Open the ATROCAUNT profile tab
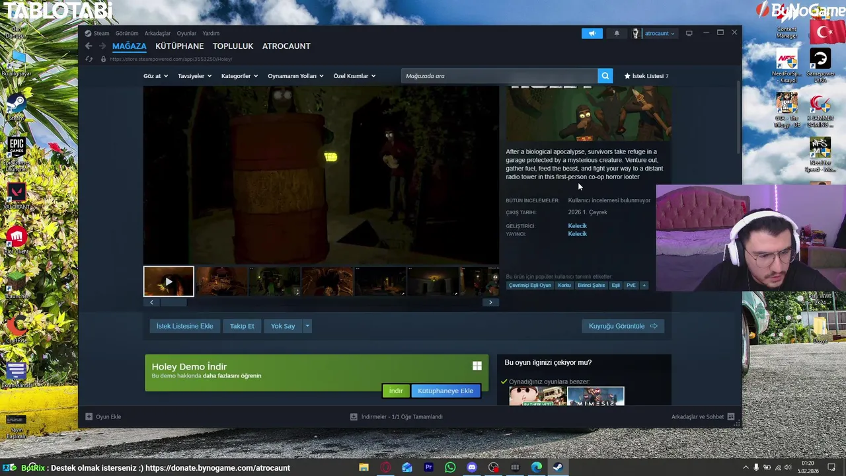The height and width of the screenshot is (476, 846). (286, 46)
